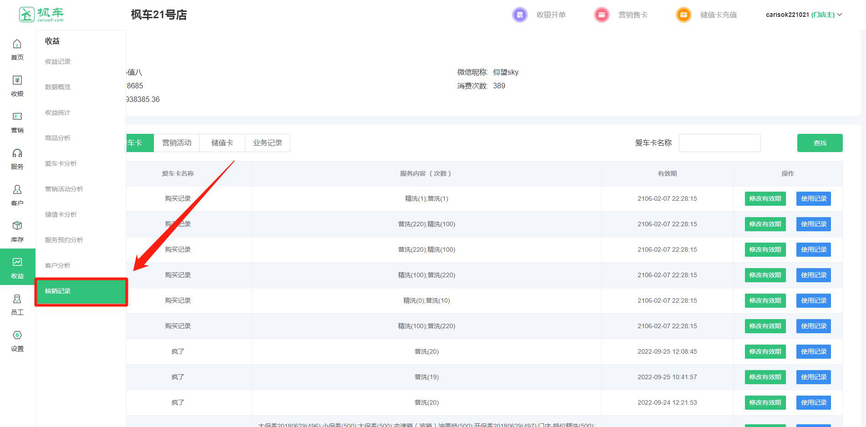Click the 服务内容（次数） column header

click(x=426, y=173)
